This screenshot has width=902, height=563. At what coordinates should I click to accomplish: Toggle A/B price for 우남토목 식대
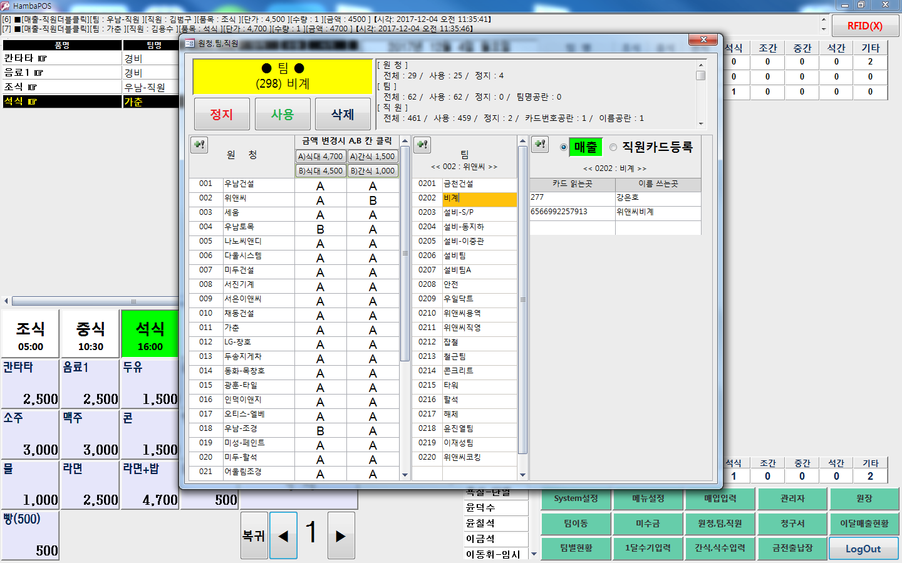tap(320, 229)
